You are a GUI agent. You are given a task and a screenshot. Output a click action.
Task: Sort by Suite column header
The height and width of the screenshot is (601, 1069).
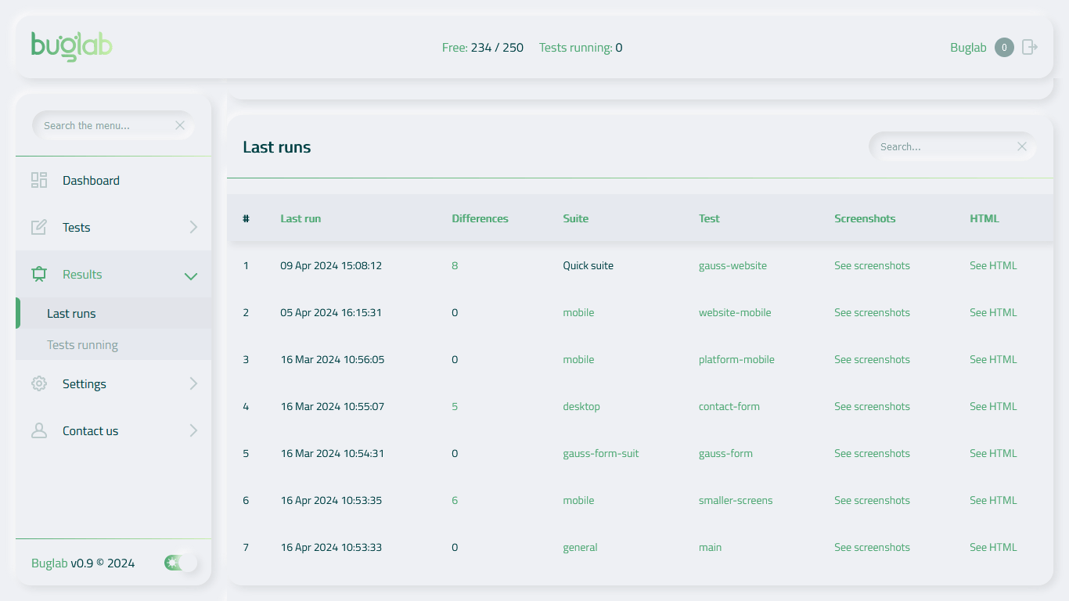tap(575, 218)
